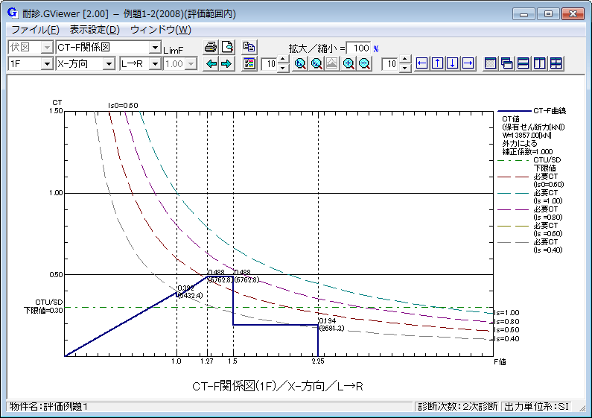Zoom in with the plus magnifier
The height and width of the screenshot is (418, 592).
pos(348,64)
